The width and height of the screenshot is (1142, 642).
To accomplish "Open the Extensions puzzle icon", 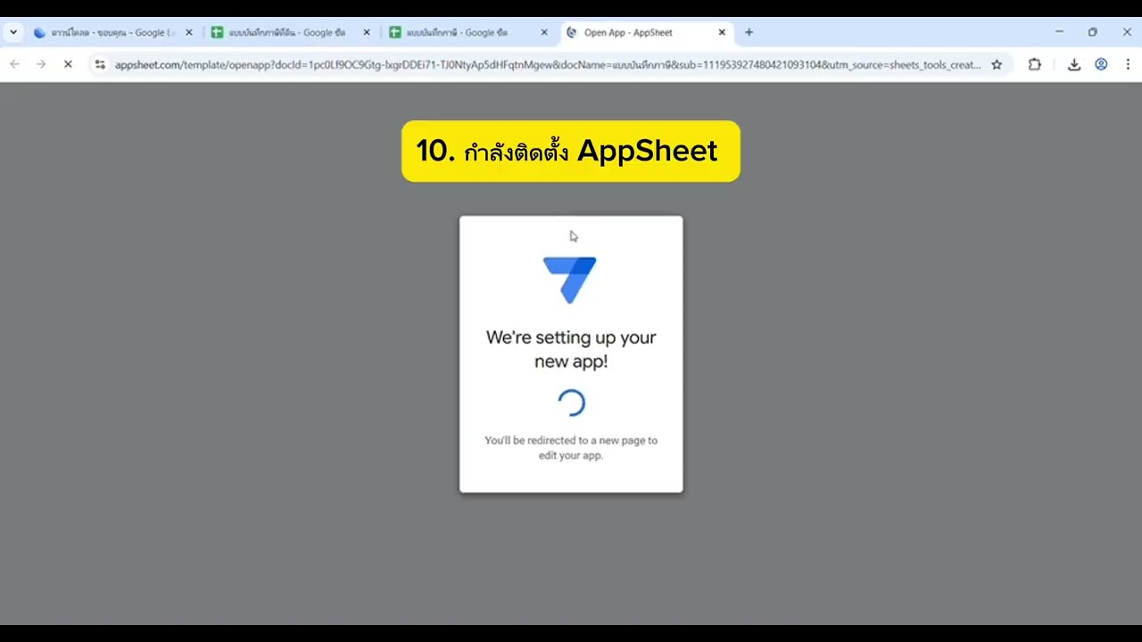I will click(x=1034, y=64).
